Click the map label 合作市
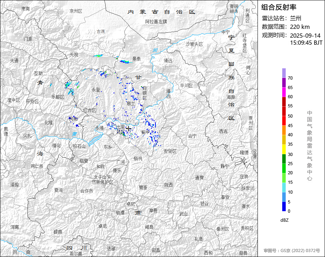Screen dimensions: 325x257 tap(87, 191)
